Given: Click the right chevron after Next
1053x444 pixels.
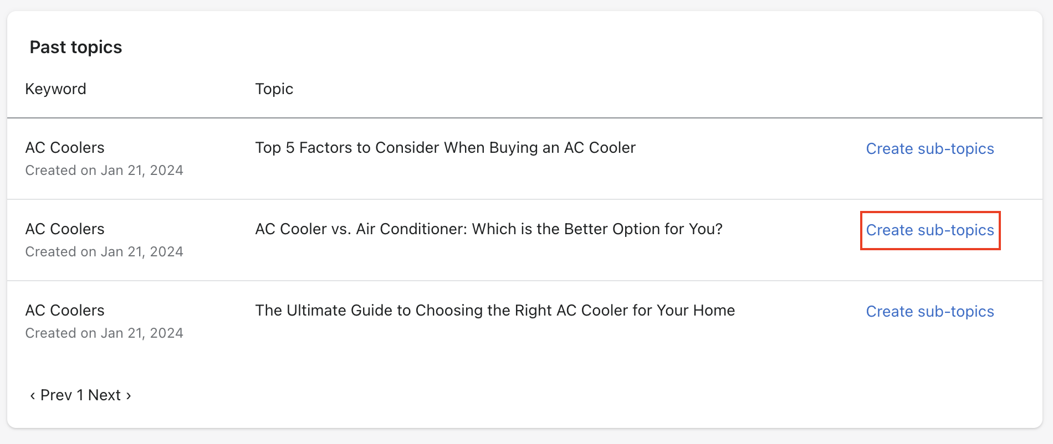Looking at the screenshot, I should 129,395.
